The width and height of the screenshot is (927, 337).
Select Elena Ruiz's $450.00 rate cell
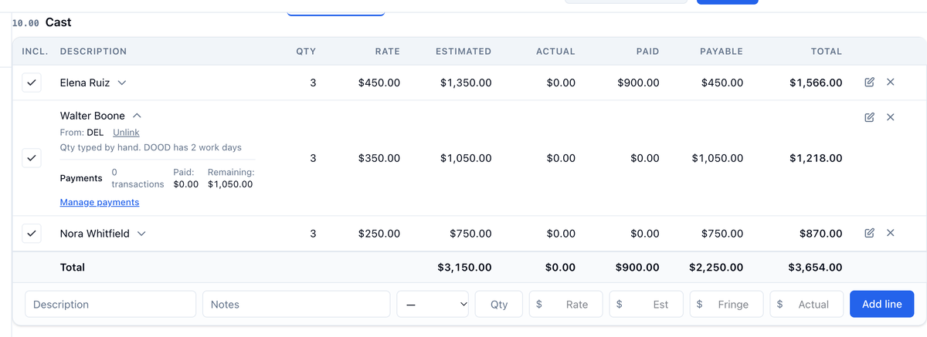[379, 83]
